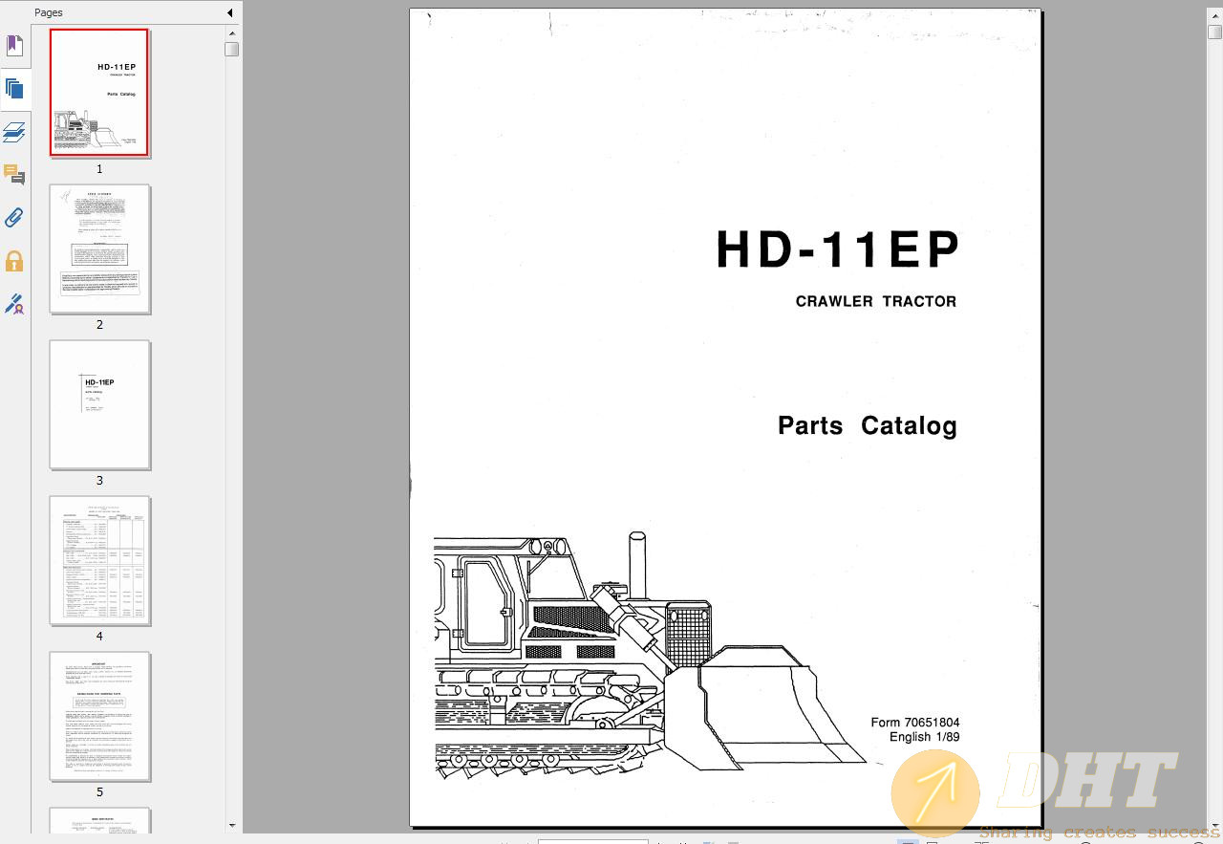Open the Layers panel icon

14,132
